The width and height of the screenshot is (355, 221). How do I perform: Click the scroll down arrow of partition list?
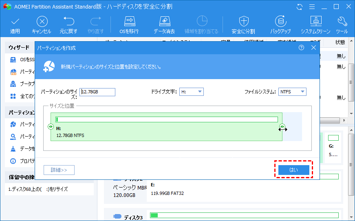pos(351,113)
